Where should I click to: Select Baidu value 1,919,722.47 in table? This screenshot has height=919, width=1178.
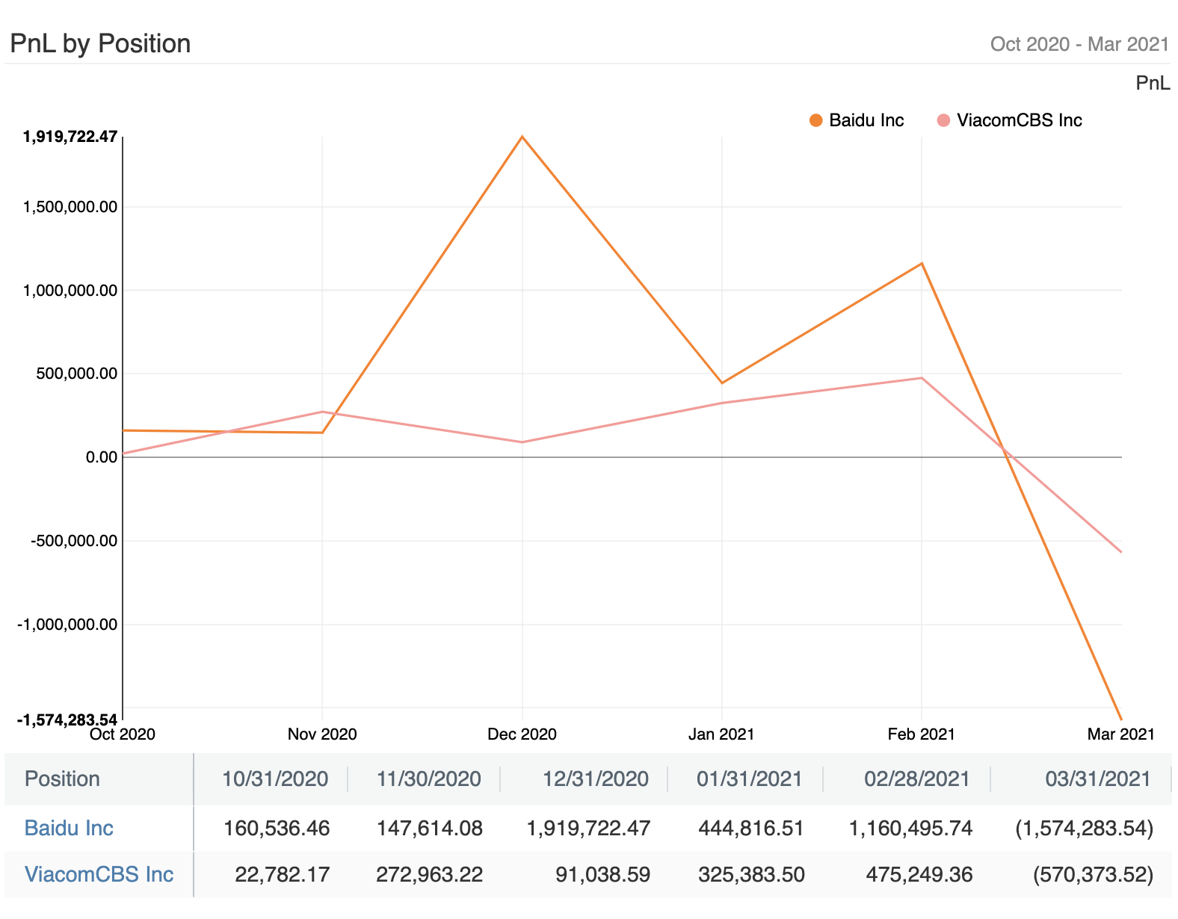click(589, 828)
